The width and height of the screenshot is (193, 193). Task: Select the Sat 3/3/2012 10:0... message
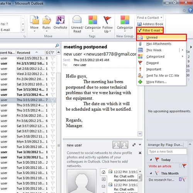click(x=28, y=84)
